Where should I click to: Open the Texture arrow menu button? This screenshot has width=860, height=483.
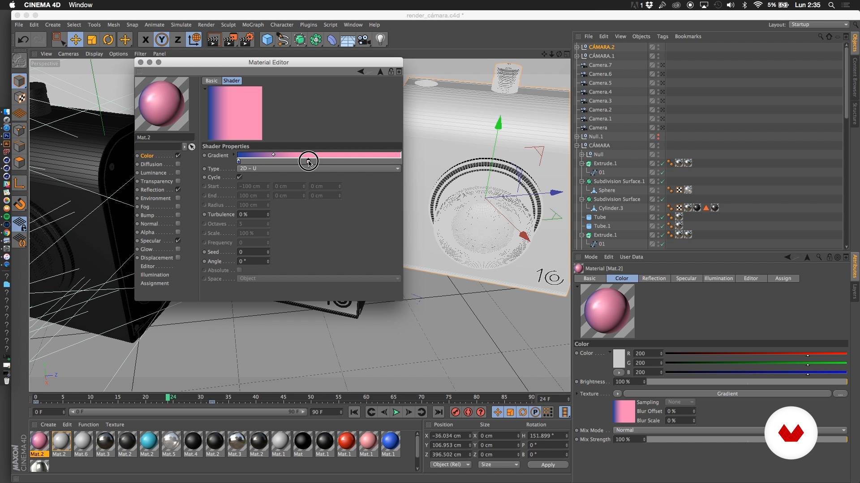click(x=617, y=394)
